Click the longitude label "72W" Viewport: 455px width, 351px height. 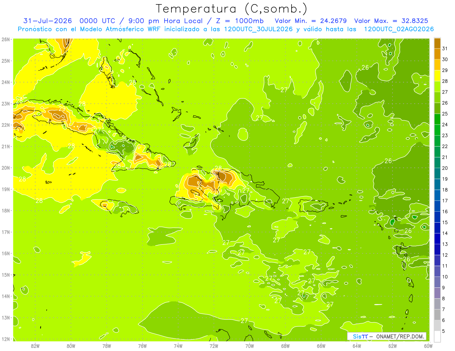[214, 346]
